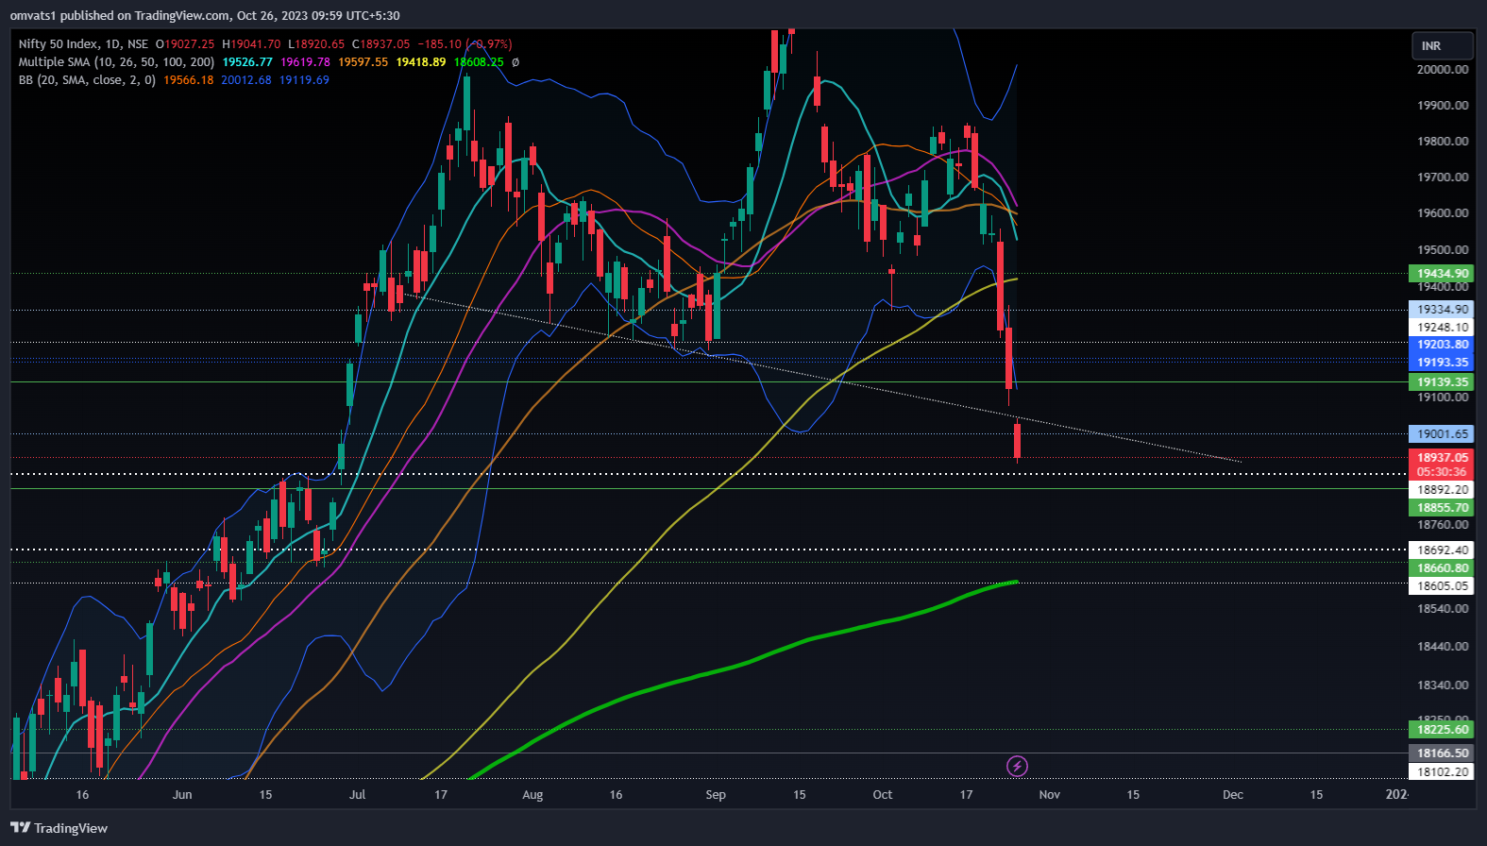Select the Nifty 50 Index legend title

click(x=83, y=44)
